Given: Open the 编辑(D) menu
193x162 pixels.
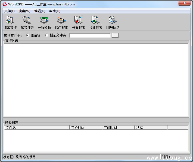Looking at the screenshot, I should [x=40, y=11].
